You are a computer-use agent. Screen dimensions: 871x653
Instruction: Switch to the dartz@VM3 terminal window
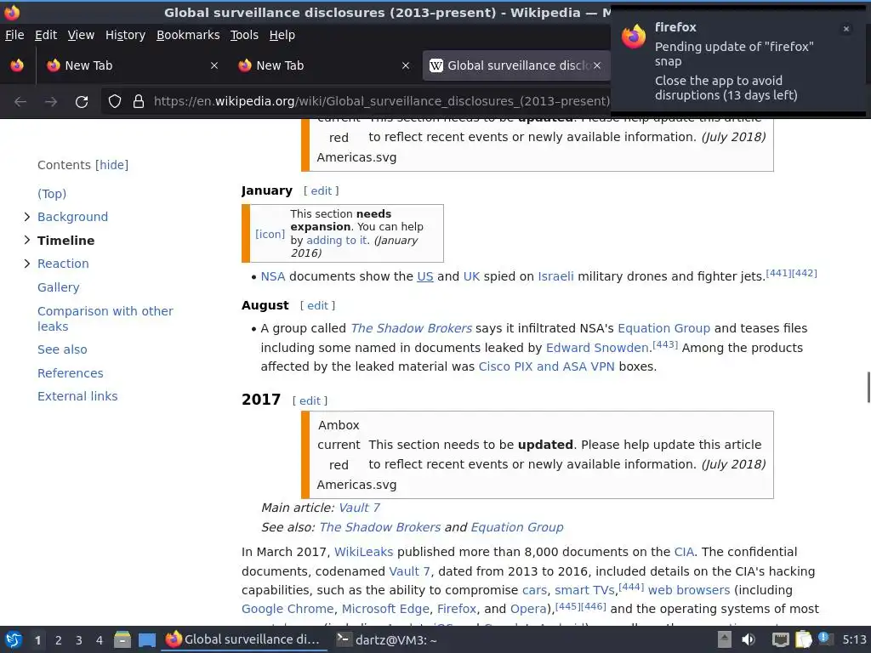(387, 640)
